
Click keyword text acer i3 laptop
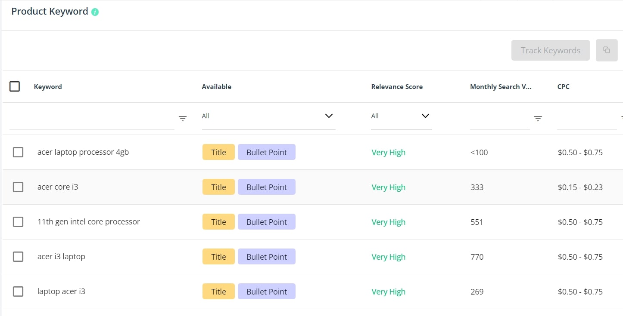[61, 257]
